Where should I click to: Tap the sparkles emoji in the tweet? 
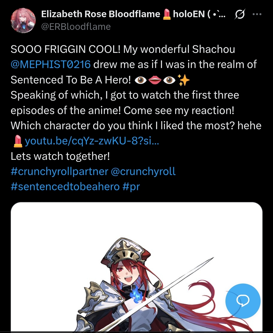(184, 80)
